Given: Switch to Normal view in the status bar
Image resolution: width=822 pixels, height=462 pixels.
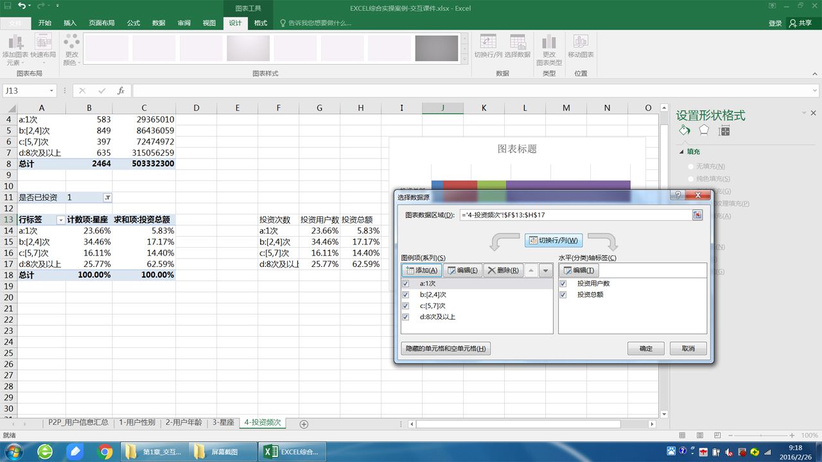Looking at the screenshot, I should pyautogui.click(x=683, y=436).
